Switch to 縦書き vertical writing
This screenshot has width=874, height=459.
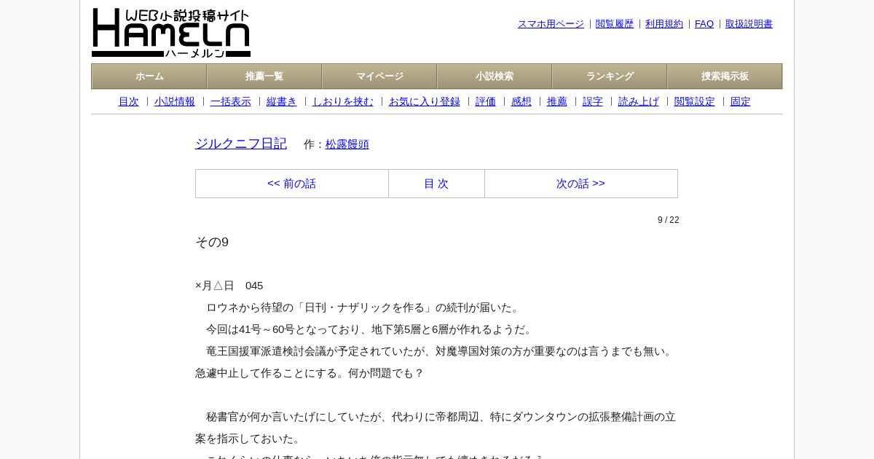pos(282,102)
